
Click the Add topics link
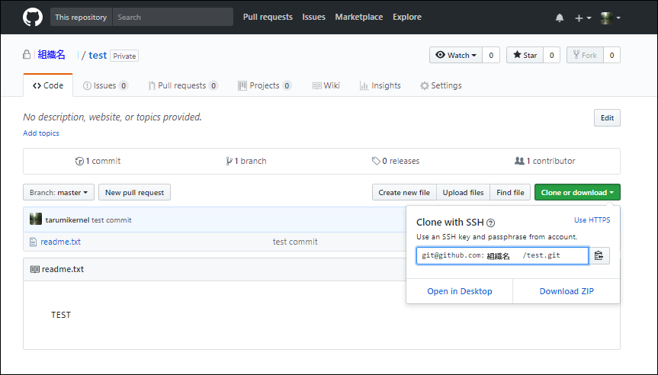click(x=41, y=133)
